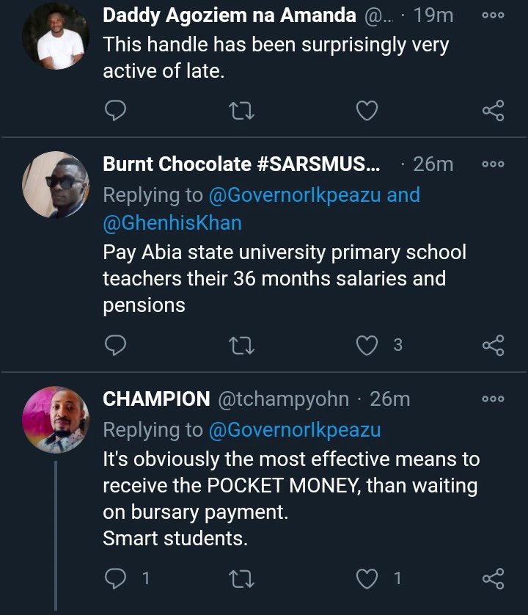View Burnt Chocolate's profile avatar

pyautogui.click(x=56, y=185)
